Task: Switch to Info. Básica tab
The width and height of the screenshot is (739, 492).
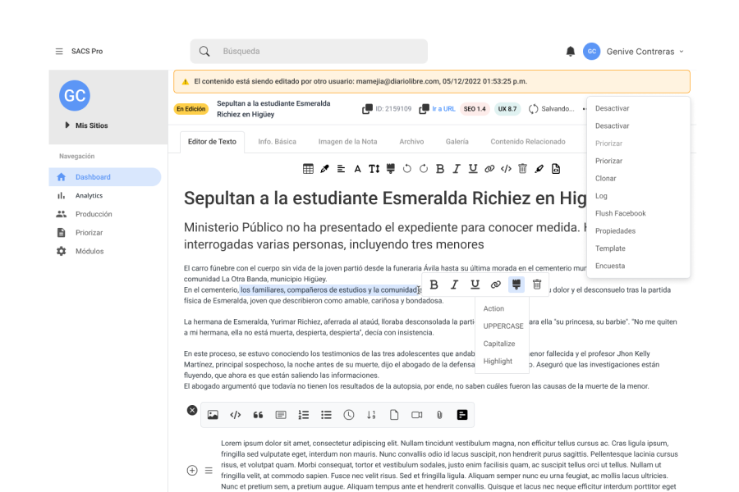Action: (278, 142)
